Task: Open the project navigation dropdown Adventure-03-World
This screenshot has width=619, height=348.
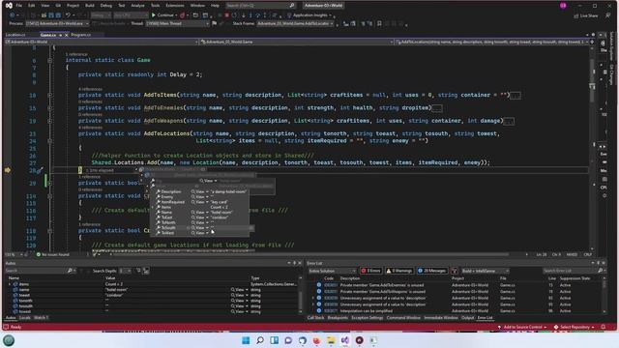Action: [101, 42]
